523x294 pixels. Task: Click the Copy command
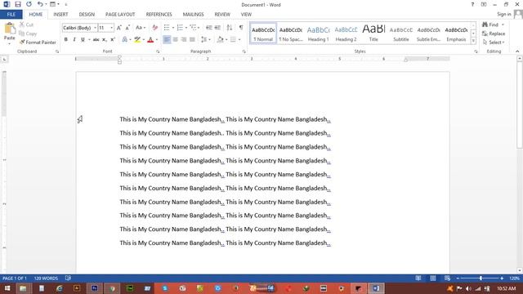pyautogui.click(x=28, y=33)
